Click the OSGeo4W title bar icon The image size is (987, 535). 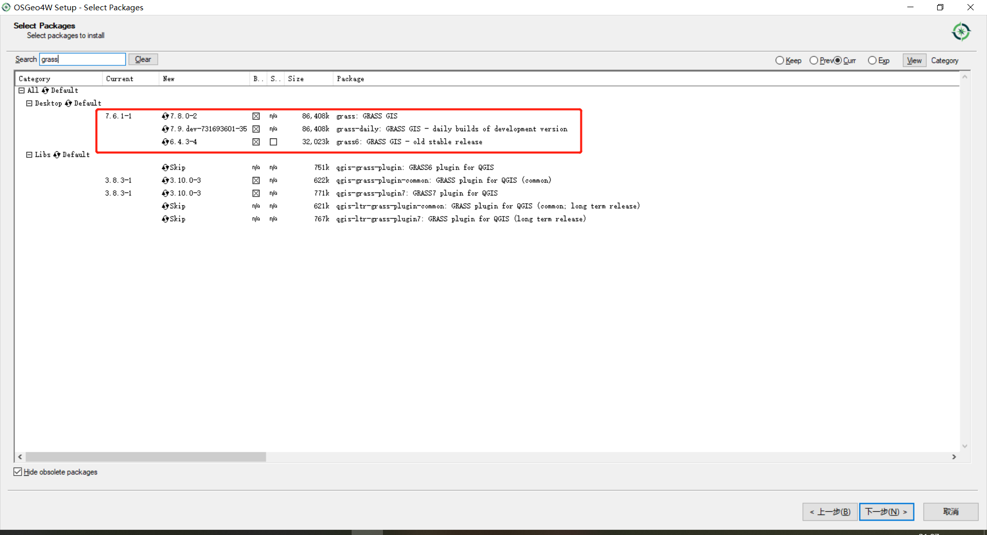pyautogui.click(x=6, y=7)
